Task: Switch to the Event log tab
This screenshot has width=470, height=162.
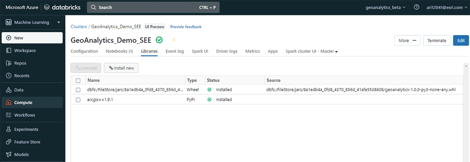Action: 174,51
